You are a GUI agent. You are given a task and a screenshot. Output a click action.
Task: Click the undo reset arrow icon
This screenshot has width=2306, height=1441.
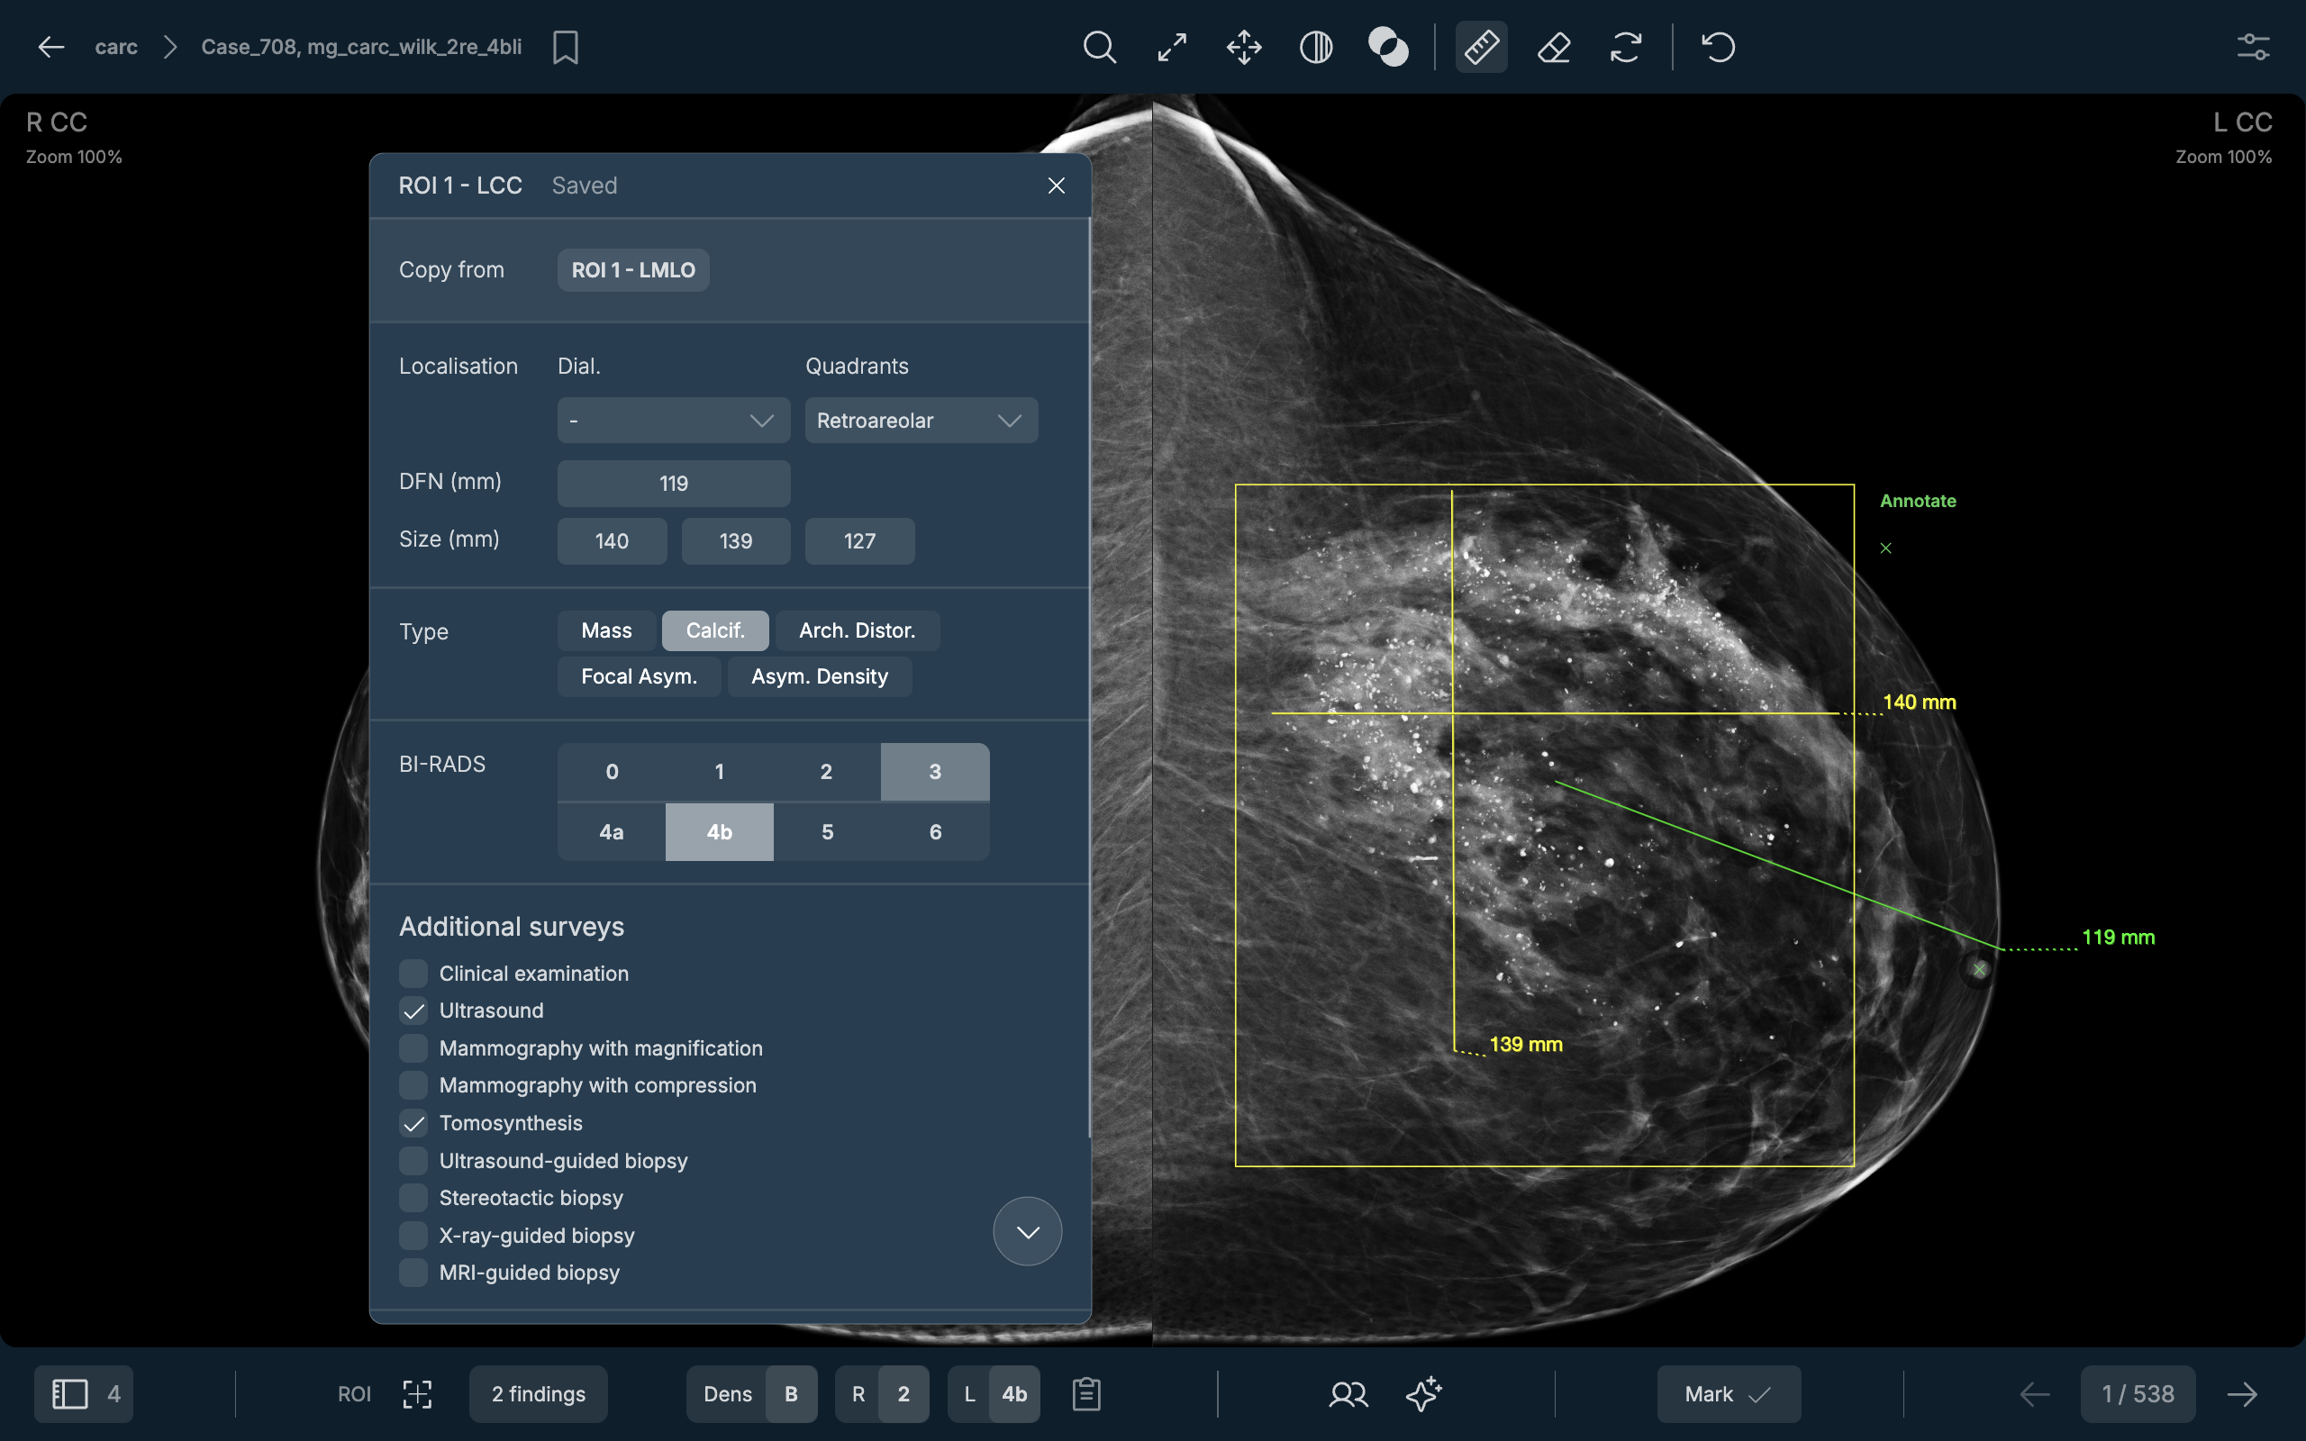click(1718, 47)
